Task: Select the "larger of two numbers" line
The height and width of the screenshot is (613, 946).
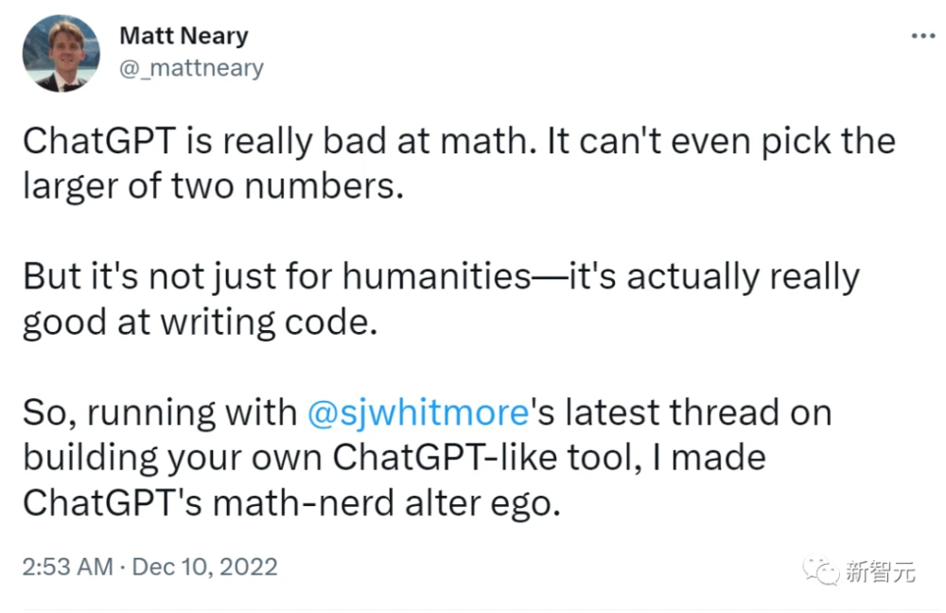Action: point(213,186)
